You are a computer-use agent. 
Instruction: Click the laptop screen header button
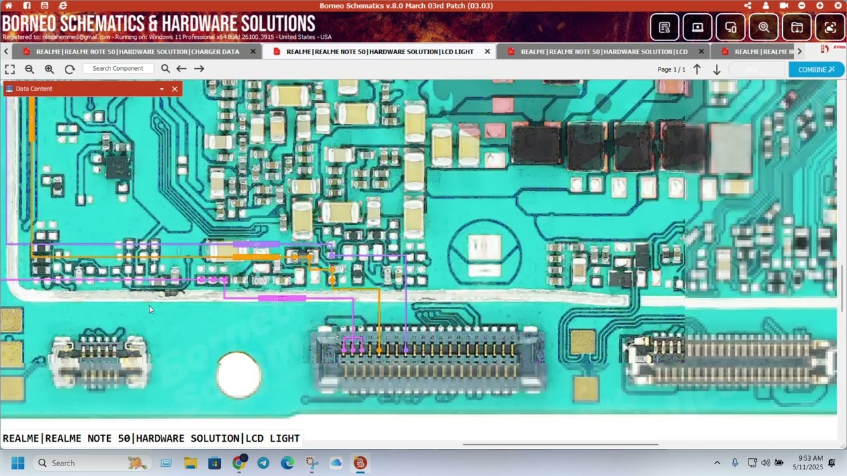(x=697, y=28)
